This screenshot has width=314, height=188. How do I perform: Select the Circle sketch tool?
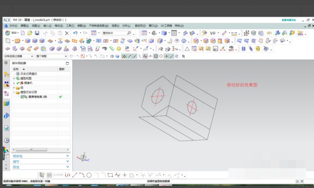click(89, 175)
